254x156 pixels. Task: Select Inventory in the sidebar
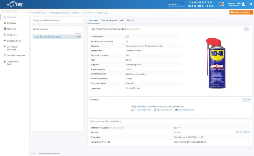(11, 17)
